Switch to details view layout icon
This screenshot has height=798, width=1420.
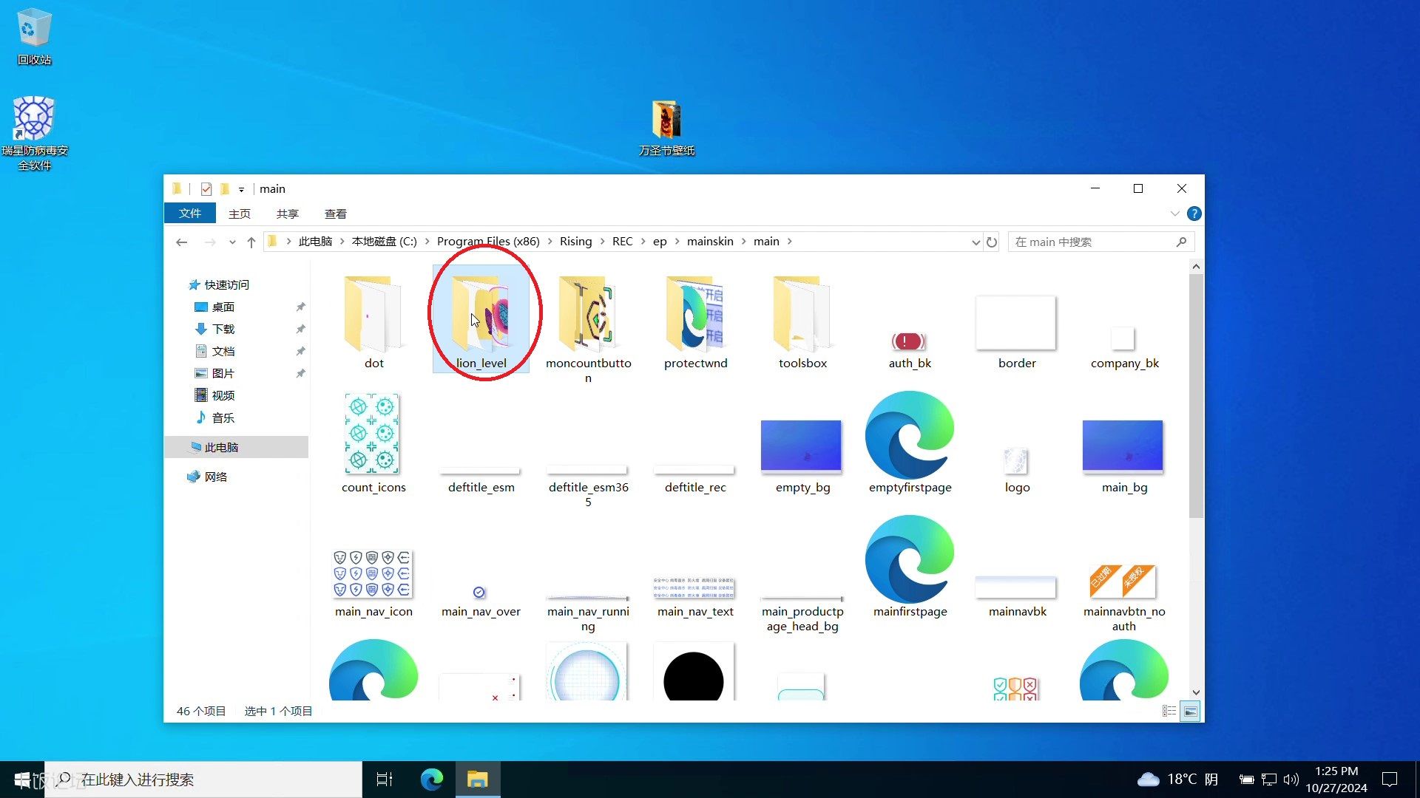(1169, 711)
